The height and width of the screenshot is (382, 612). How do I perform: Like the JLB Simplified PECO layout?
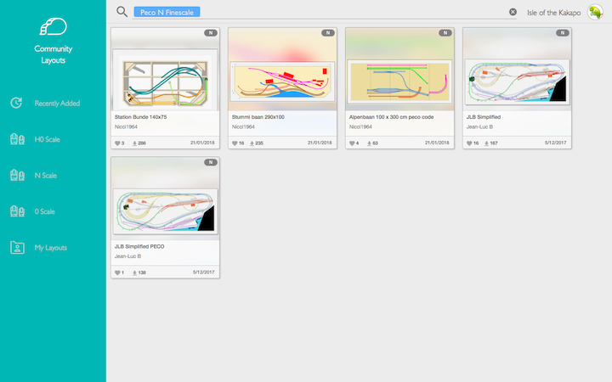117,272
